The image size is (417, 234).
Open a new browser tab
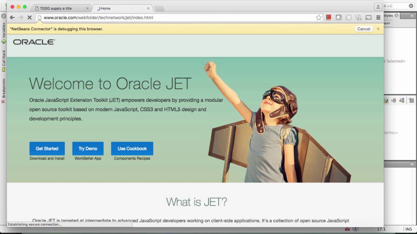click(x=159, y=8)
